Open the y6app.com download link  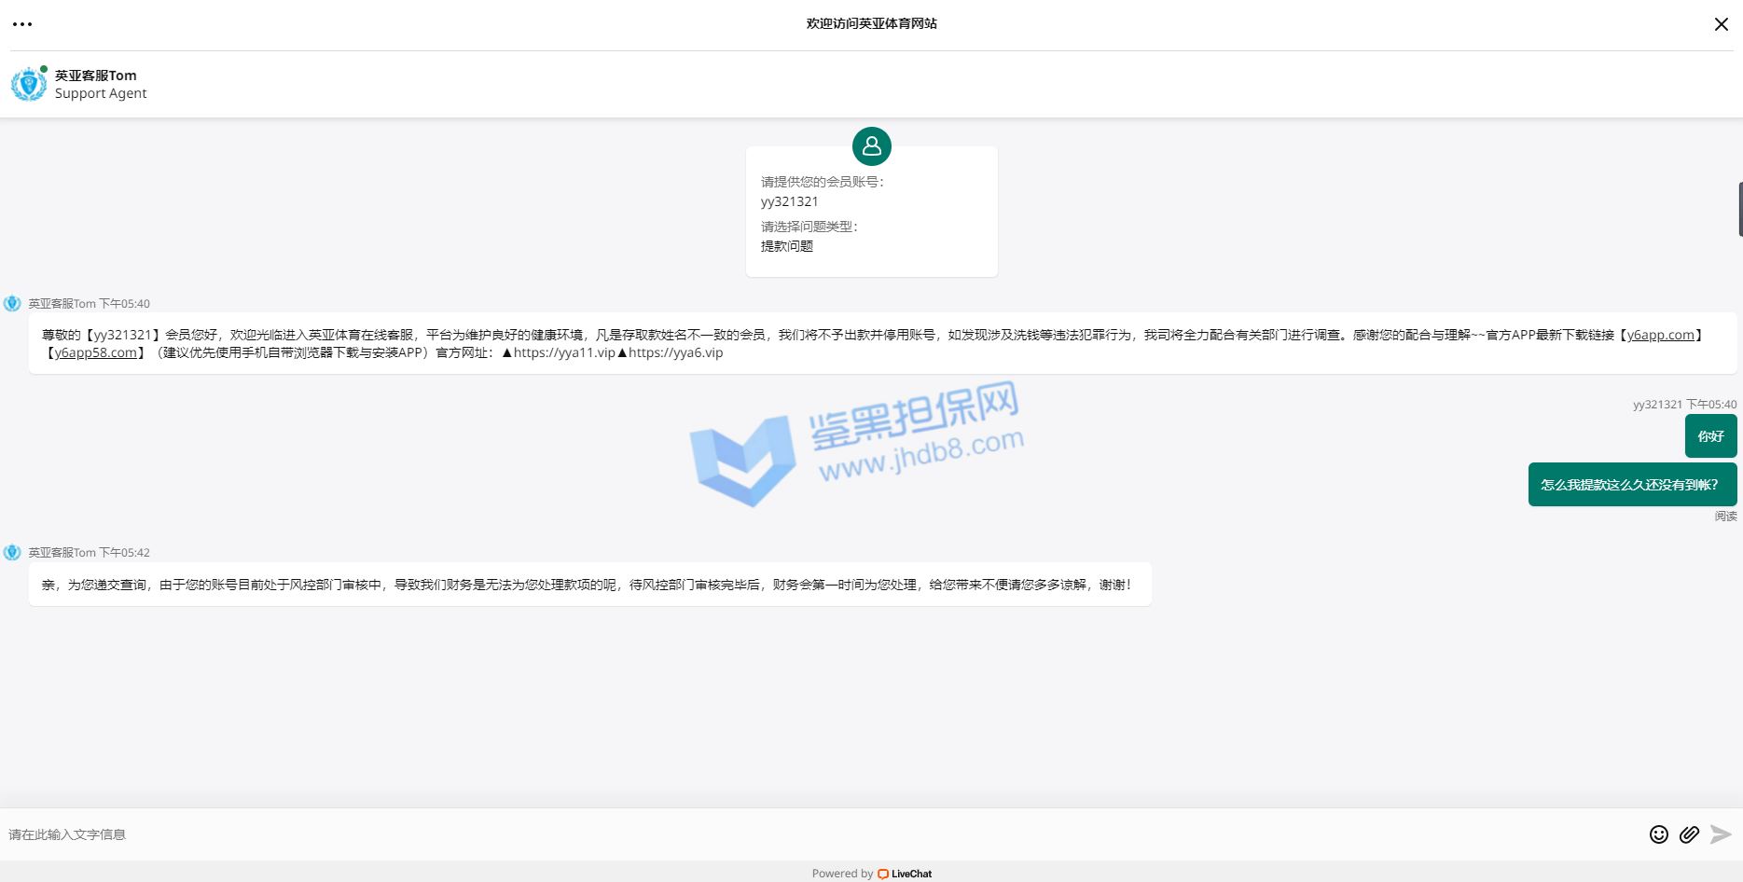[x=1660, y=335]
